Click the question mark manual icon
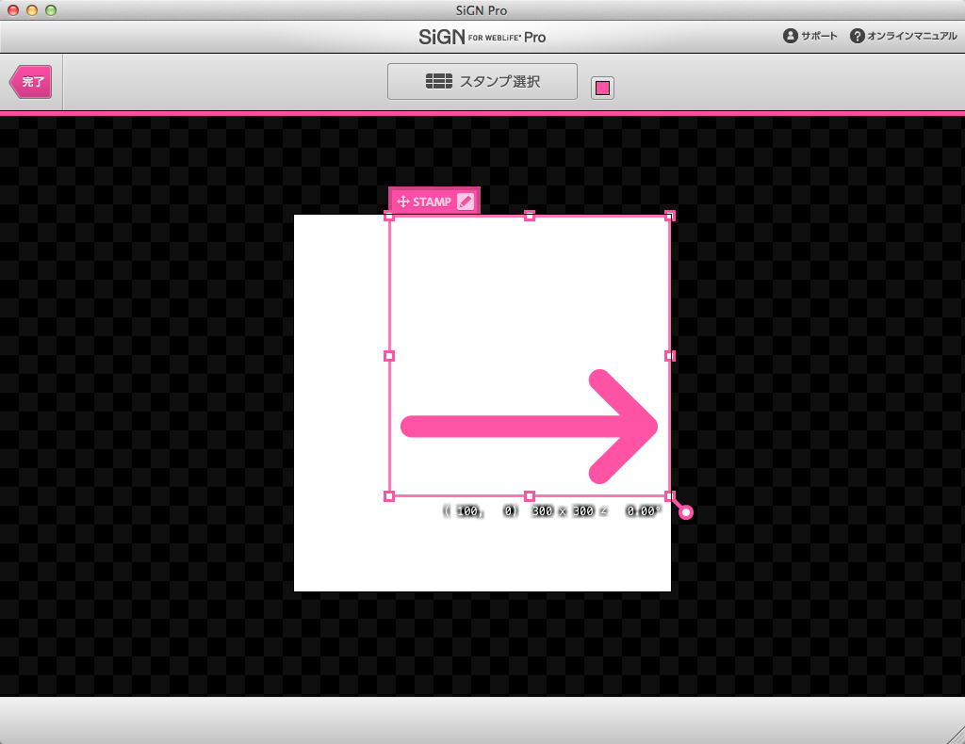965x744 pixels. 858,36
